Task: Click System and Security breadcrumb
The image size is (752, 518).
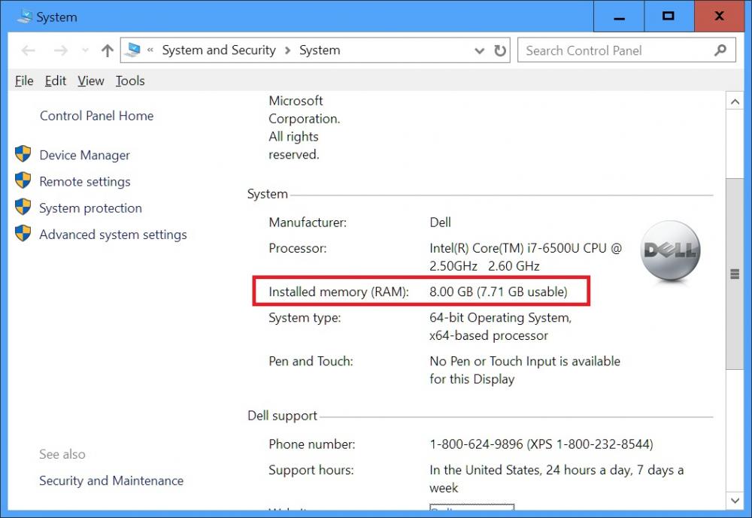Action: [x=219, y=50]
